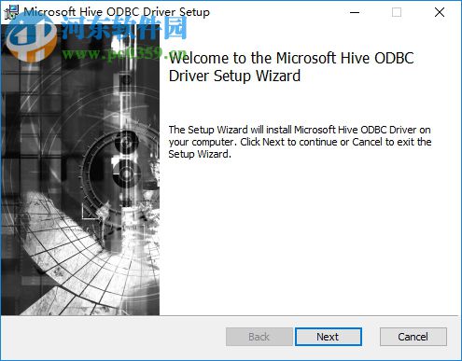Click the wizard banner artwork image

click(80, 170)
